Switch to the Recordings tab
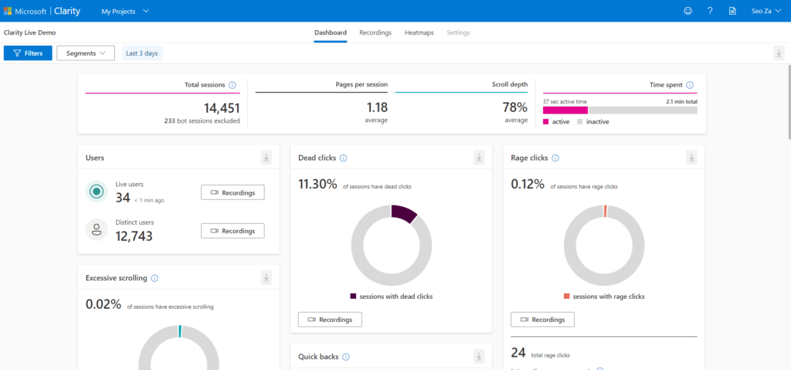 point(375,32)
